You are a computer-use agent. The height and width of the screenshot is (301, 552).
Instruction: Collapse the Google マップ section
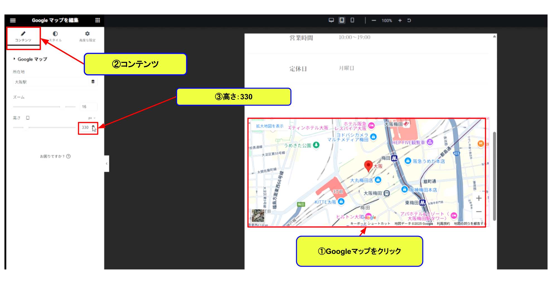point(30,59)
